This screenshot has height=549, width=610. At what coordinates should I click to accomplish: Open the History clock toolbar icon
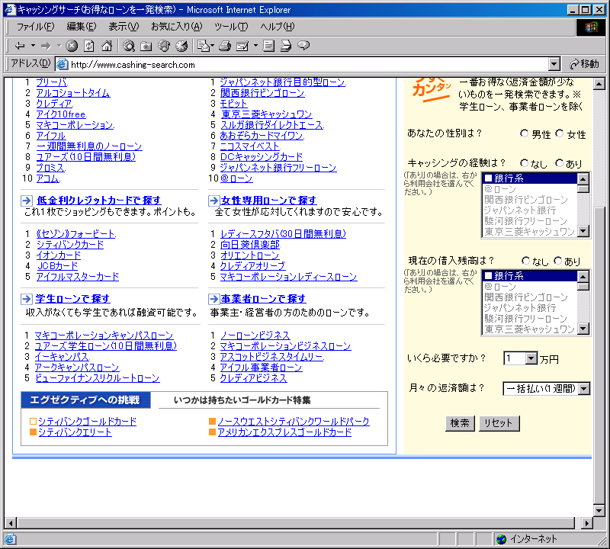point(181,46)
